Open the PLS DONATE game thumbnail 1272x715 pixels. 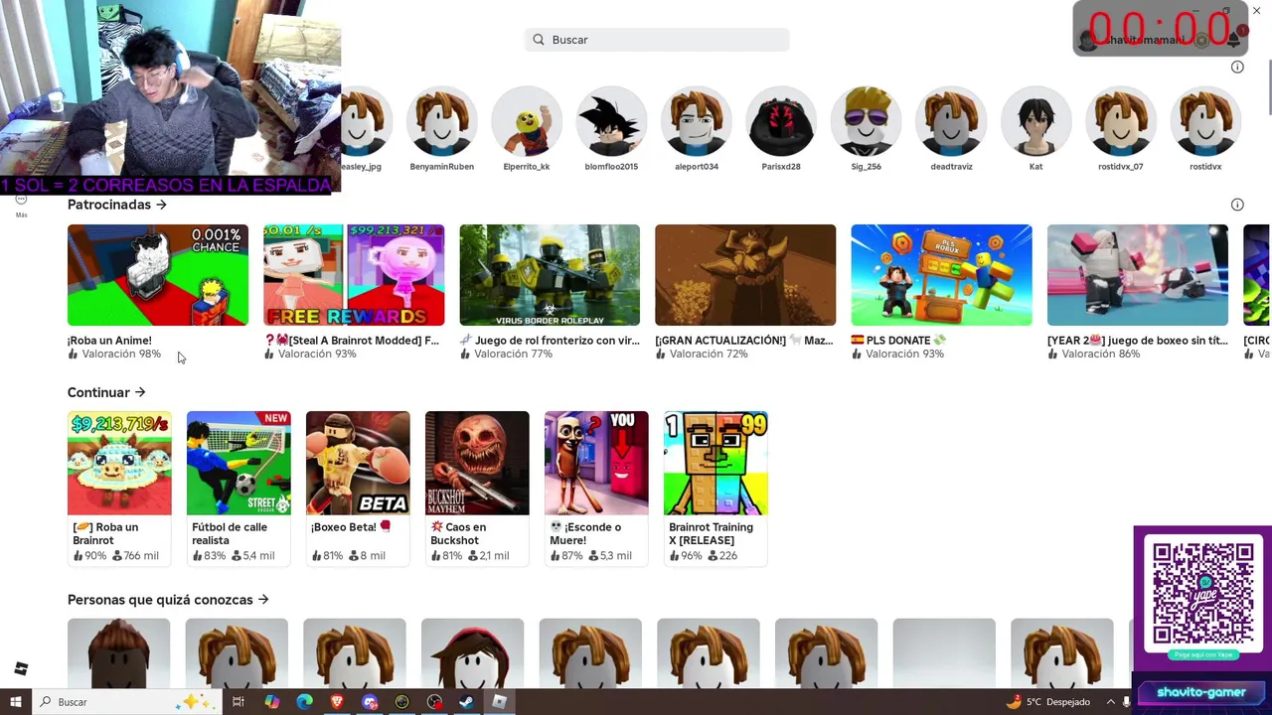coord(941,275)
